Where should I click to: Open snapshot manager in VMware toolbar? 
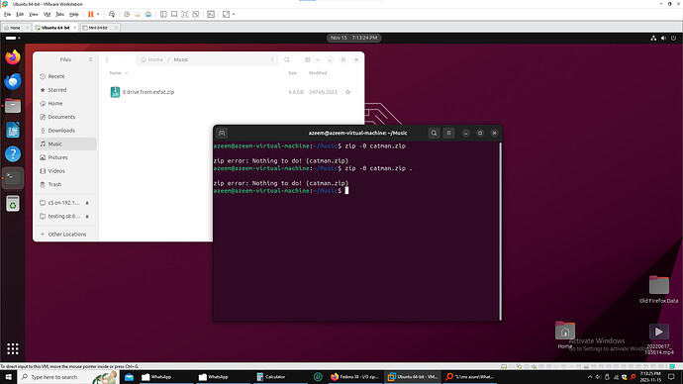coord(148,15)
